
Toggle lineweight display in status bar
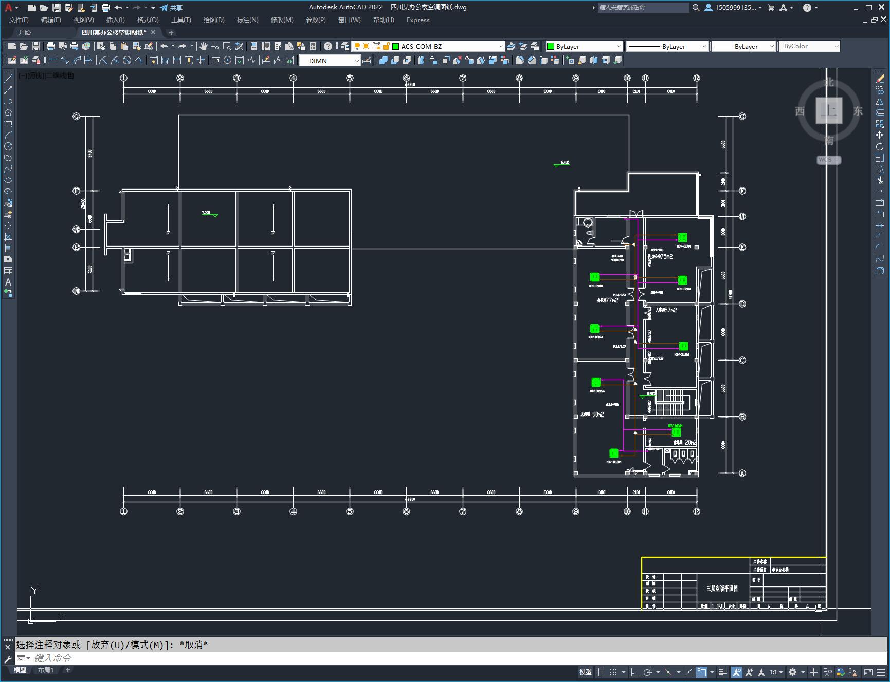tap(723, 672)
